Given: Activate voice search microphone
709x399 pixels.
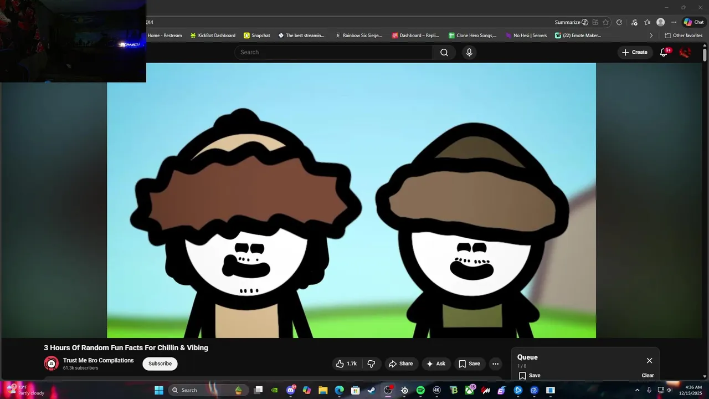Looking at the screenshot, I should (469, 52).
